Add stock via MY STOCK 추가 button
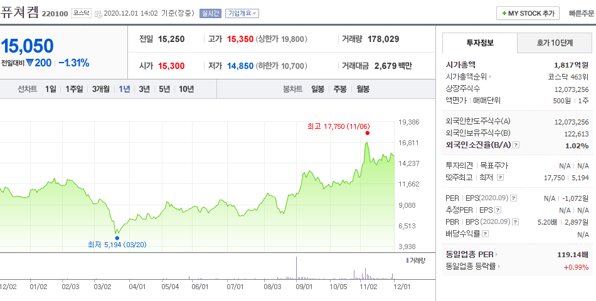The height and width of the screenshot is (301, 596). pos(528,13)
